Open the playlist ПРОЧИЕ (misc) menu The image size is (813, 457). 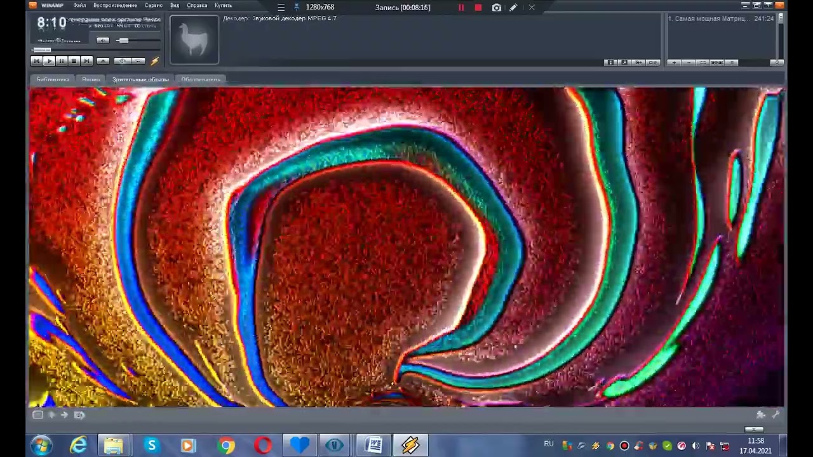[717, 62]
